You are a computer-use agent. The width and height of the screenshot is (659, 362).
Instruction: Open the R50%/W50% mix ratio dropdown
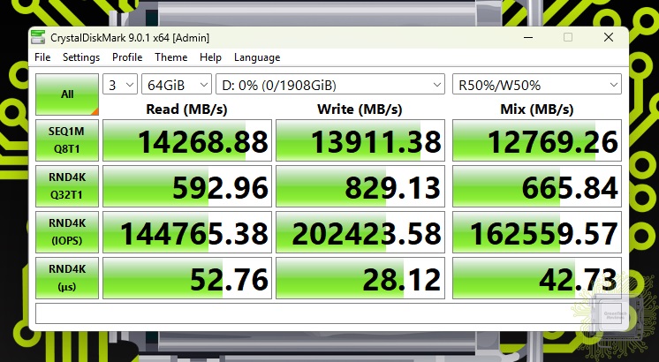coord(537,86)
